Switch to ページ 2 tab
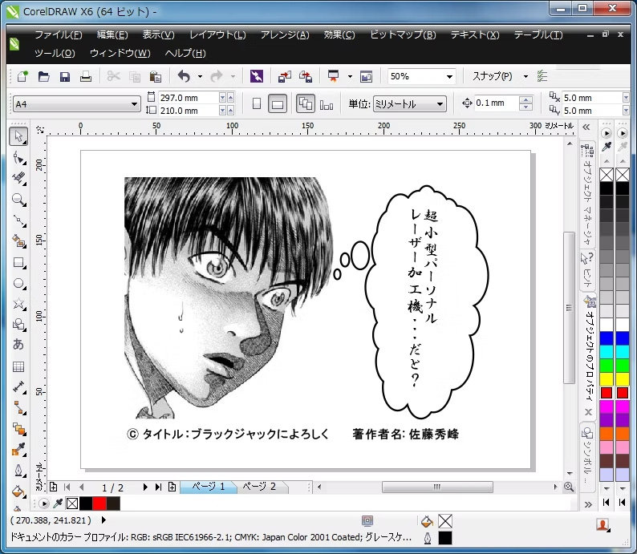 coord(259,487)
